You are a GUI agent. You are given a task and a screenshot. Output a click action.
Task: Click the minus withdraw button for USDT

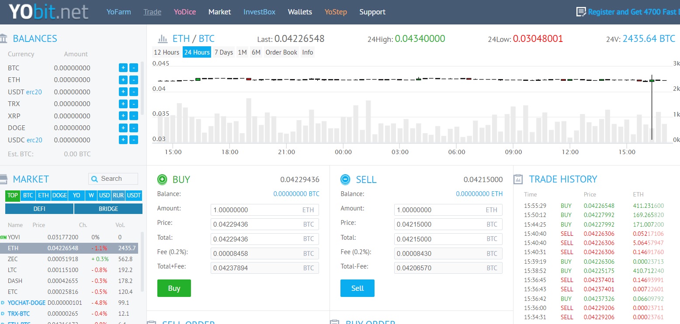(x=134, y=92)
